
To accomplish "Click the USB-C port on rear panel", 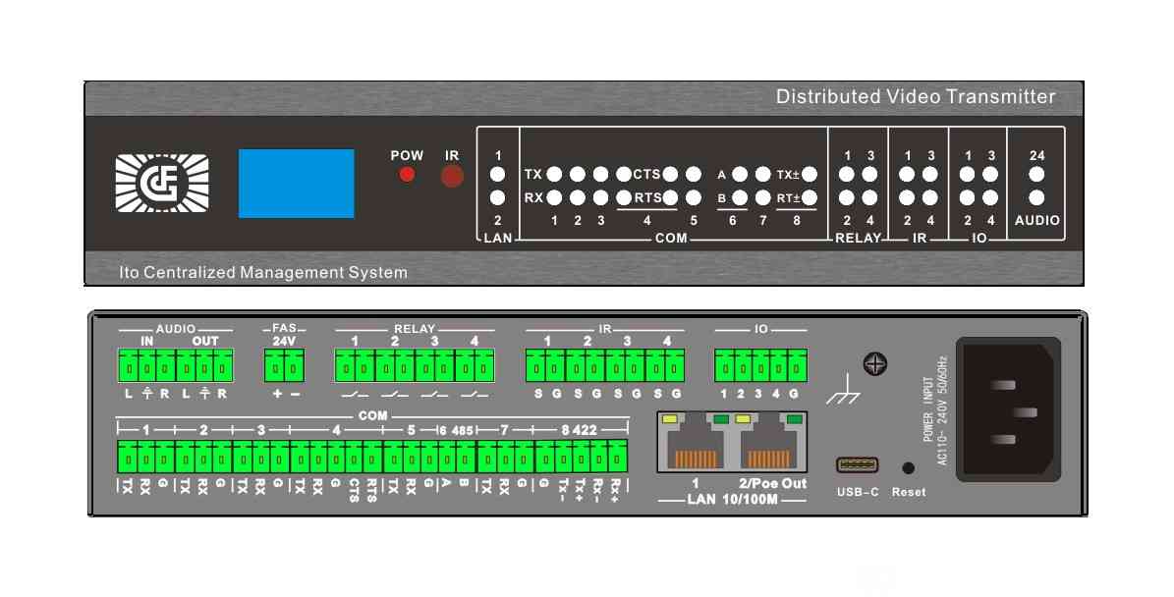I will [857, 465].
